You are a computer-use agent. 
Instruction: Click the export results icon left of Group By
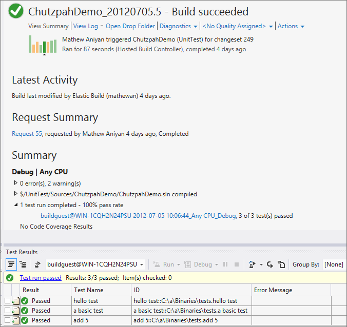click(281, 264)
